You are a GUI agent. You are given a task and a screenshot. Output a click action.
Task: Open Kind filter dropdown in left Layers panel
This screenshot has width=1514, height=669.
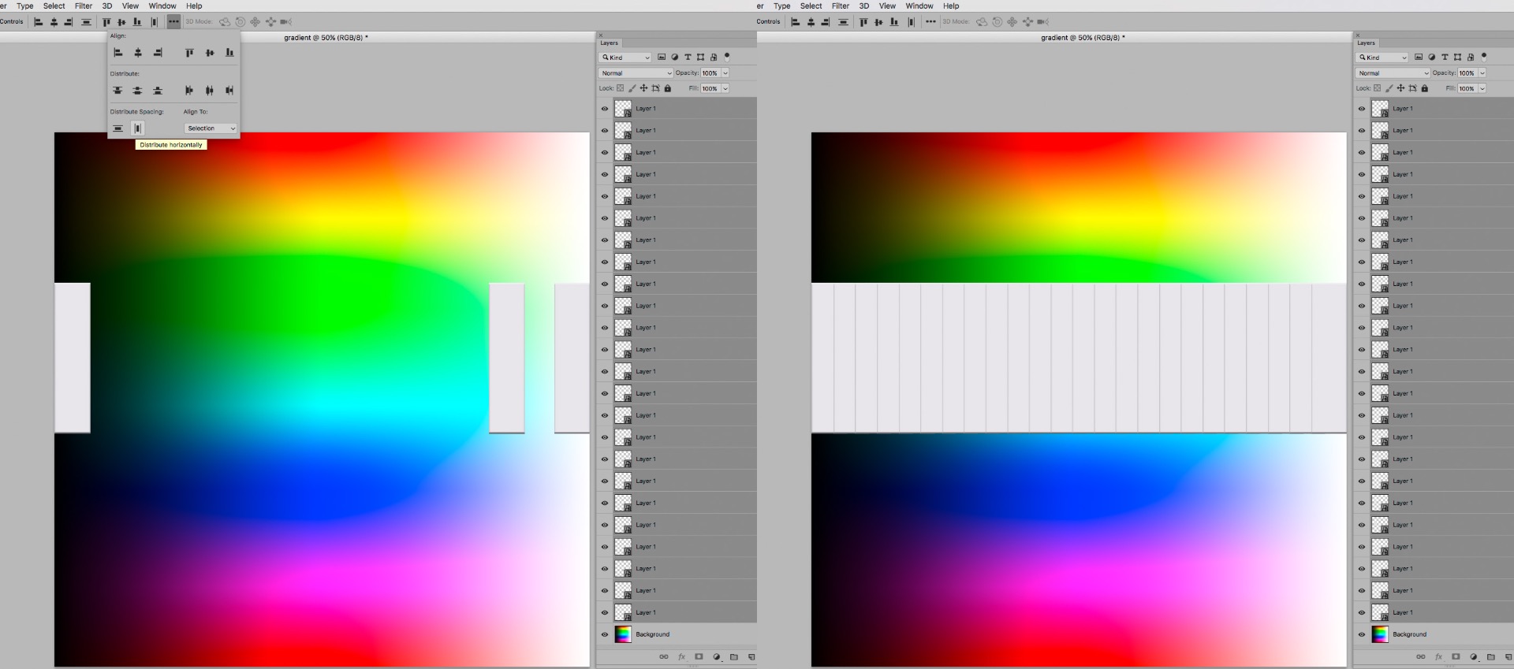pos(625,58)
